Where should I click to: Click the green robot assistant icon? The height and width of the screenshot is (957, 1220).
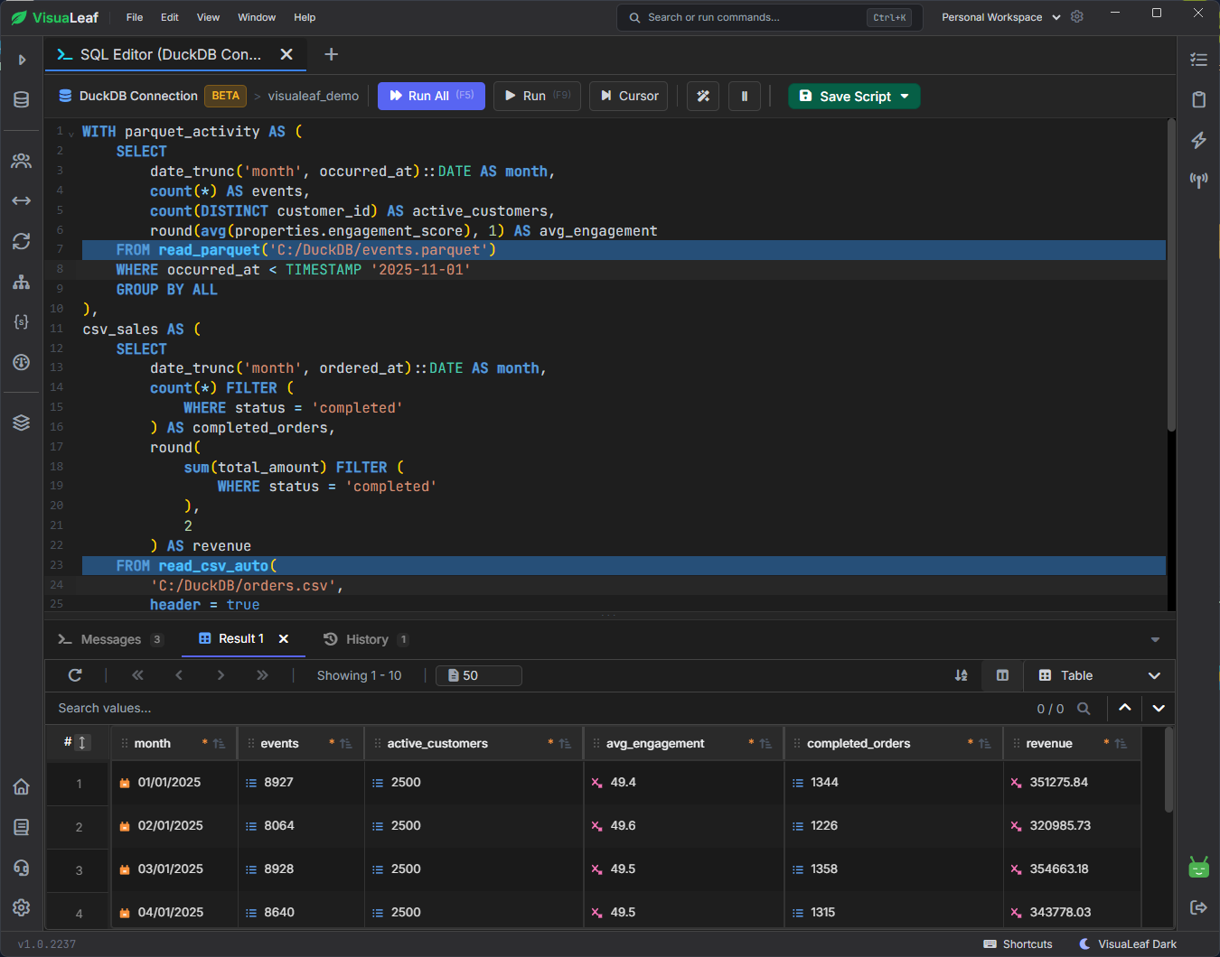pos(1199,868)
